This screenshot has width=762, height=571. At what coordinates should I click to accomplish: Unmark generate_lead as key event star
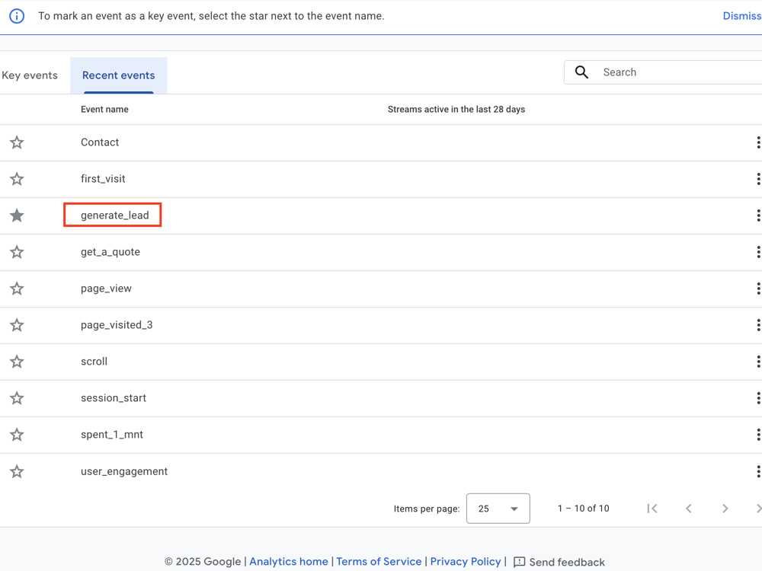coord(17,215)
